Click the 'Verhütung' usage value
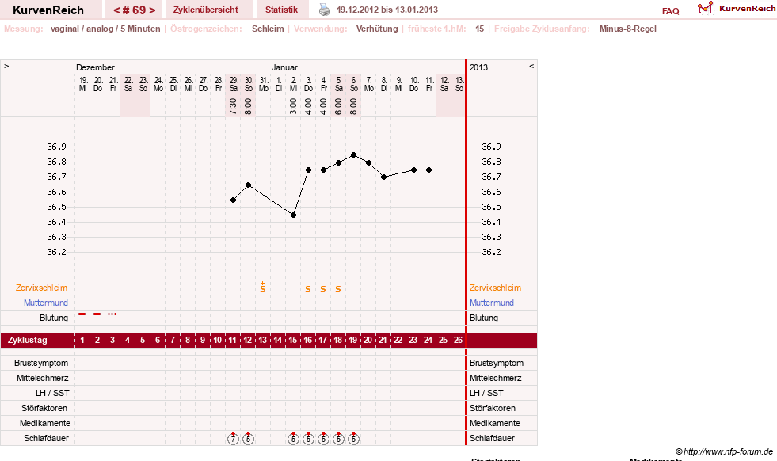The height and width of the screenshot is (461, 777). click(x=376, y=29)
